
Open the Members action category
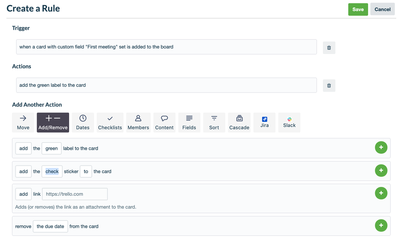coord(138,122)
